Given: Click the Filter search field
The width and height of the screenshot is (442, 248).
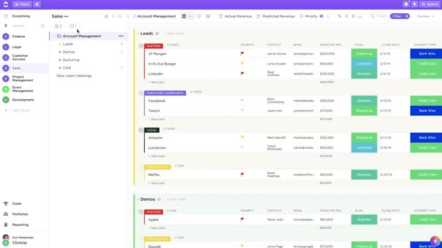Looking at the screenshot, I should pos(379,16).
